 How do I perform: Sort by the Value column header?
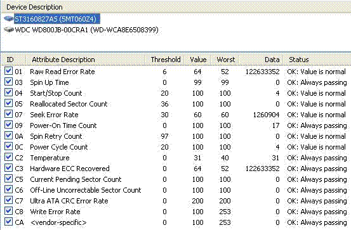[x=197, y=60]
